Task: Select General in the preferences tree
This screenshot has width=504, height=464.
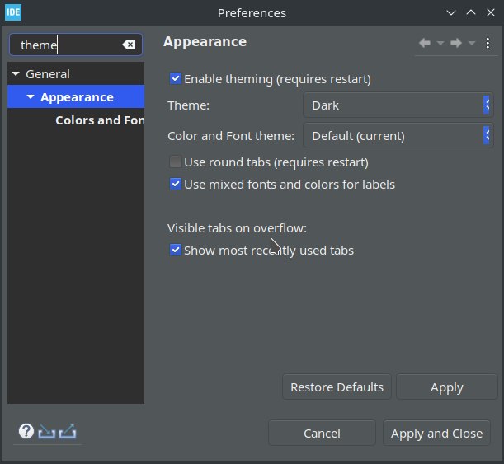Action: (48, 74)
